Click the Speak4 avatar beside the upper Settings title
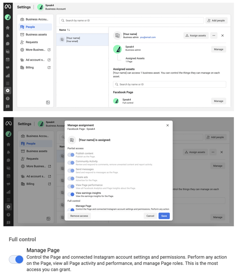The image size is (239, 274). tap(41, 7)
